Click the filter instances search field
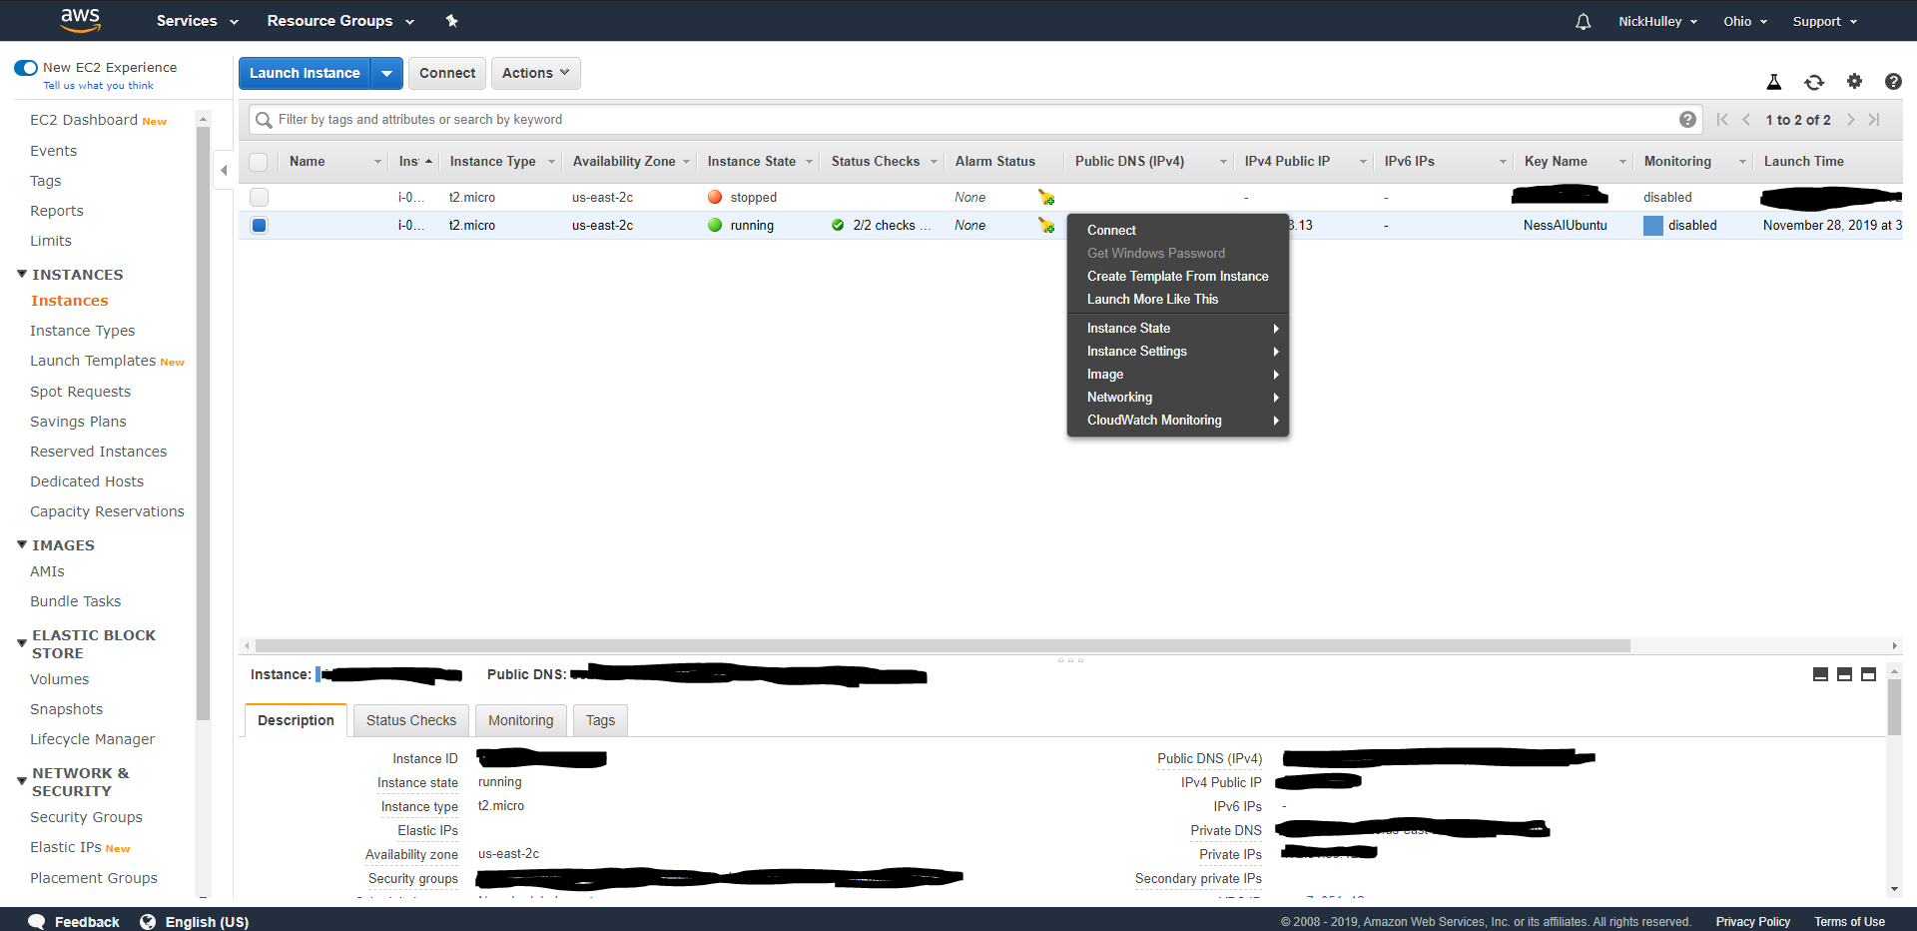Screen dimensions: 1917x931 [x=973, y=120]
